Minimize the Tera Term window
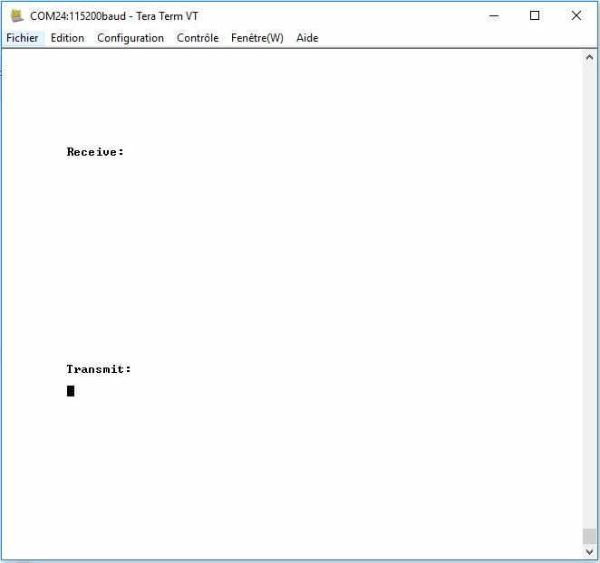The width and height of the screenshot is (600, 563). (494, 15)
